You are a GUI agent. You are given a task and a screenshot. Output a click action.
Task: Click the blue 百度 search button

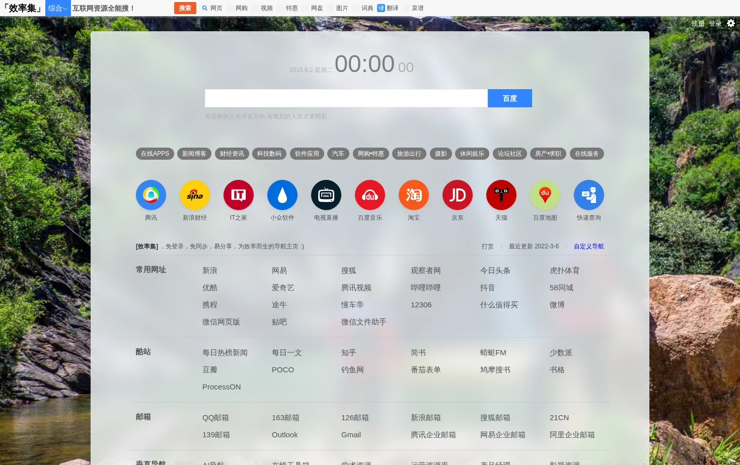510,98
